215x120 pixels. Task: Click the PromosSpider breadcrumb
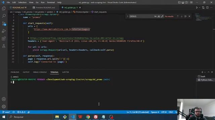[82, 12]
